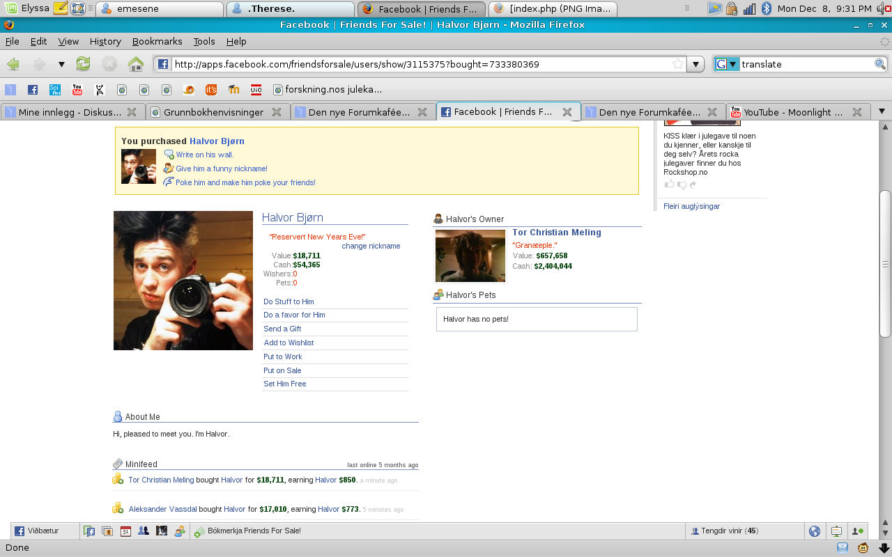The width and height of the screenshot is (892, 557).
Task: Open the groups icon in the Facebook bottom bar
Action: tap(144, 531)
